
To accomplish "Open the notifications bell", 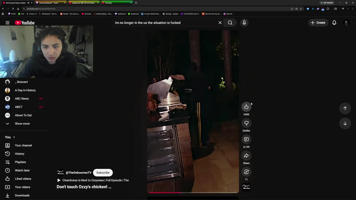I will tap(334, 23).
